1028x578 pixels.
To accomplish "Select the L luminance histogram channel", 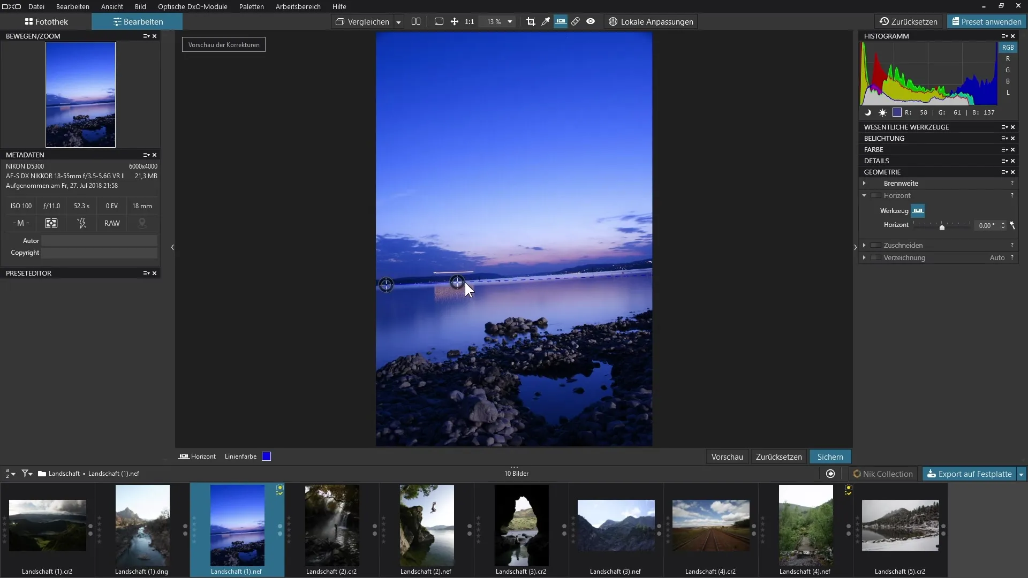I will tap(1008, 93).
